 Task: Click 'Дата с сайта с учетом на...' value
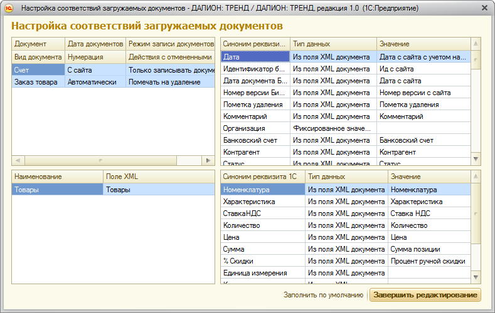(x=423, y=57)
